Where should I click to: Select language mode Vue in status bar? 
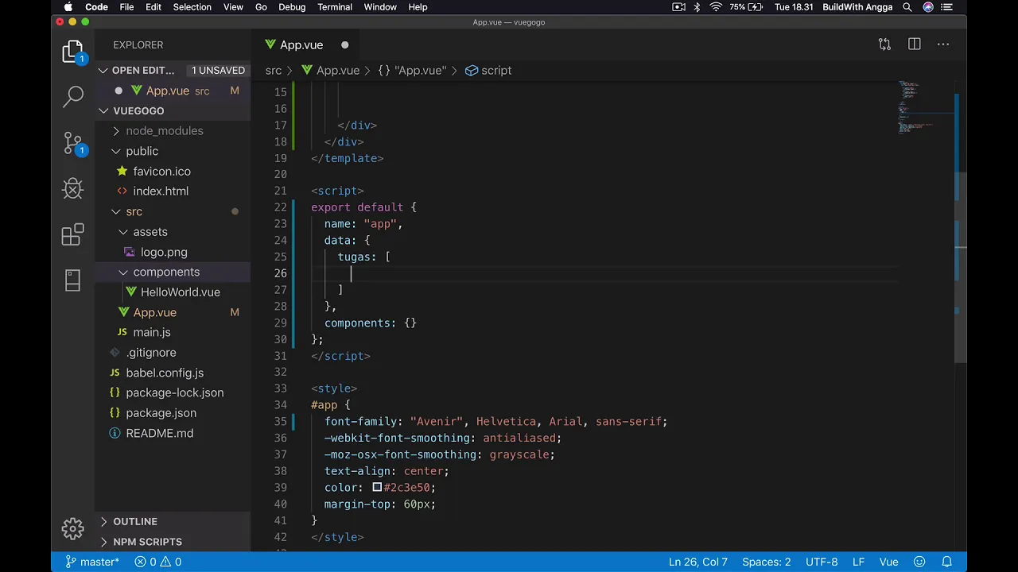888,562
